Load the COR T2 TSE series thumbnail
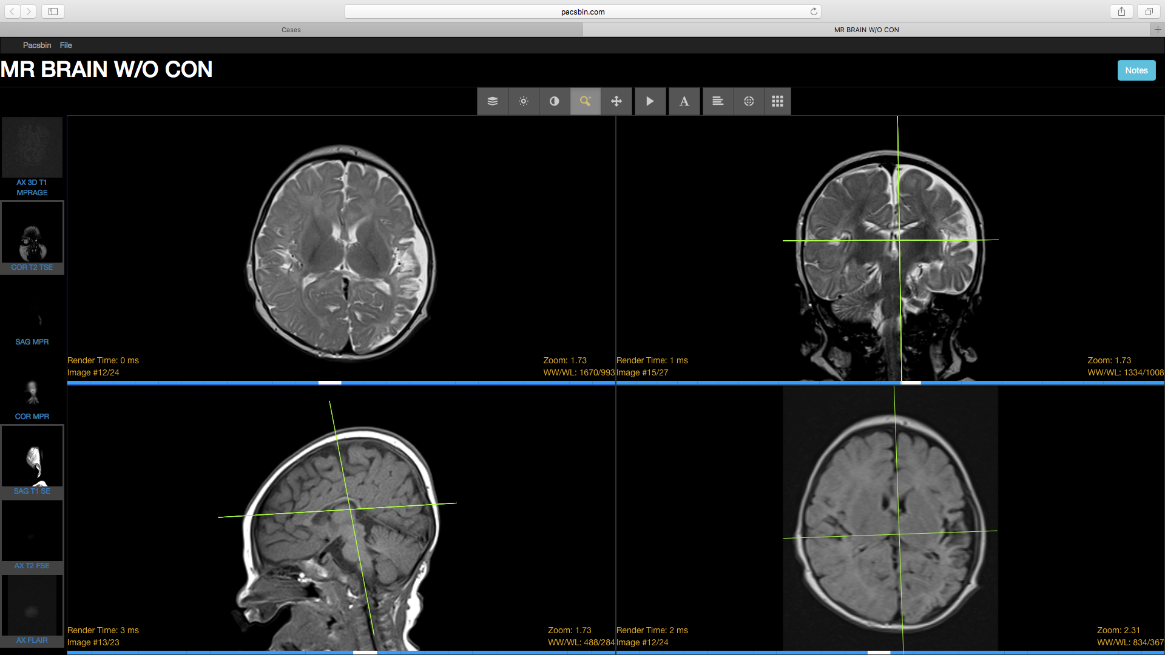Screen dimensions: 1165x655 pyautogui.click(x=32, y=237)
